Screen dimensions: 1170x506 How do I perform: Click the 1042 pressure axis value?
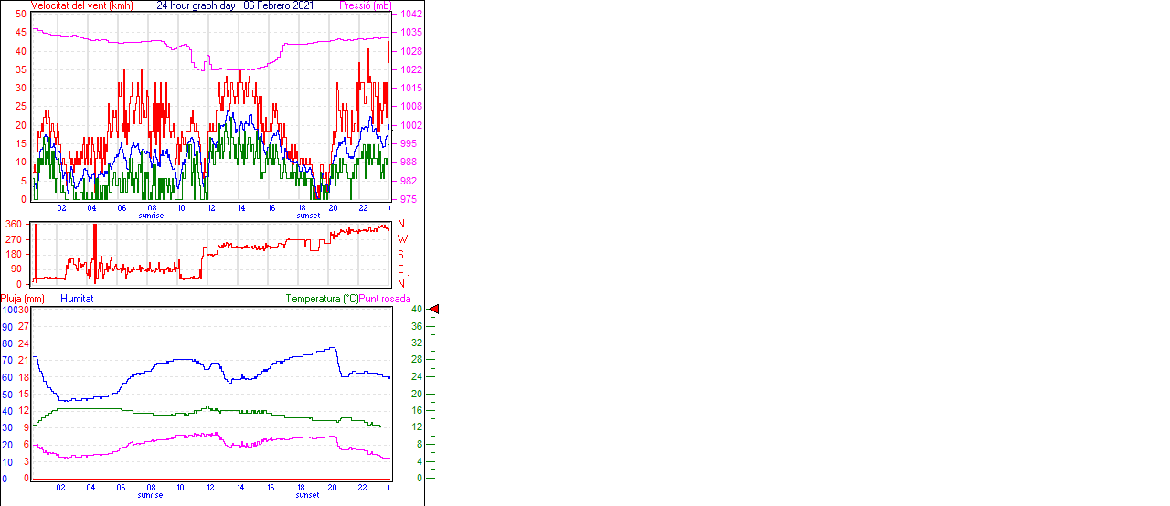tap(411, 14)
